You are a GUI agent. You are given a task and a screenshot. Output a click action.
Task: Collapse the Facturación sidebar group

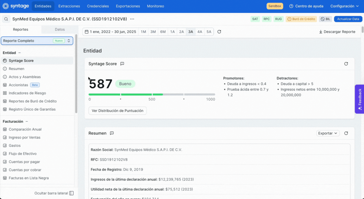27,121
